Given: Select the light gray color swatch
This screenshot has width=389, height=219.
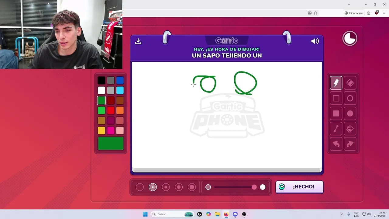Looking at the screenshot, I should [x=111, y=90].
